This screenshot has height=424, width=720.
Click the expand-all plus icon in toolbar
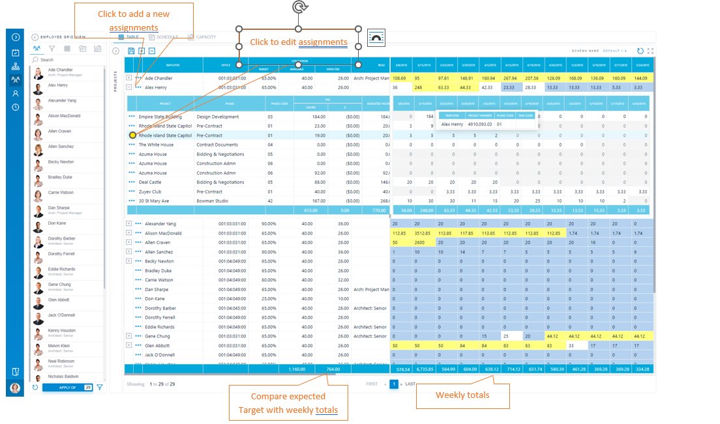pyautogui.click(x=142, y=51)
